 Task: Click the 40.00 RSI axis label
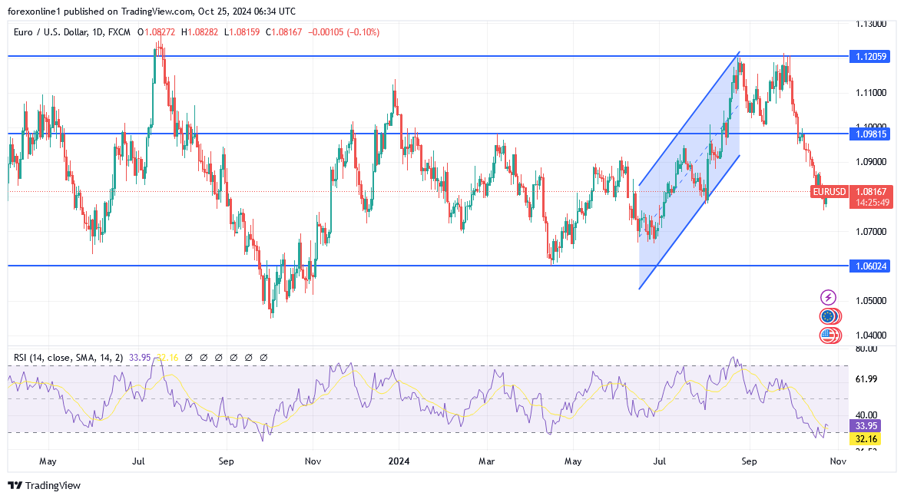[866, 415]
